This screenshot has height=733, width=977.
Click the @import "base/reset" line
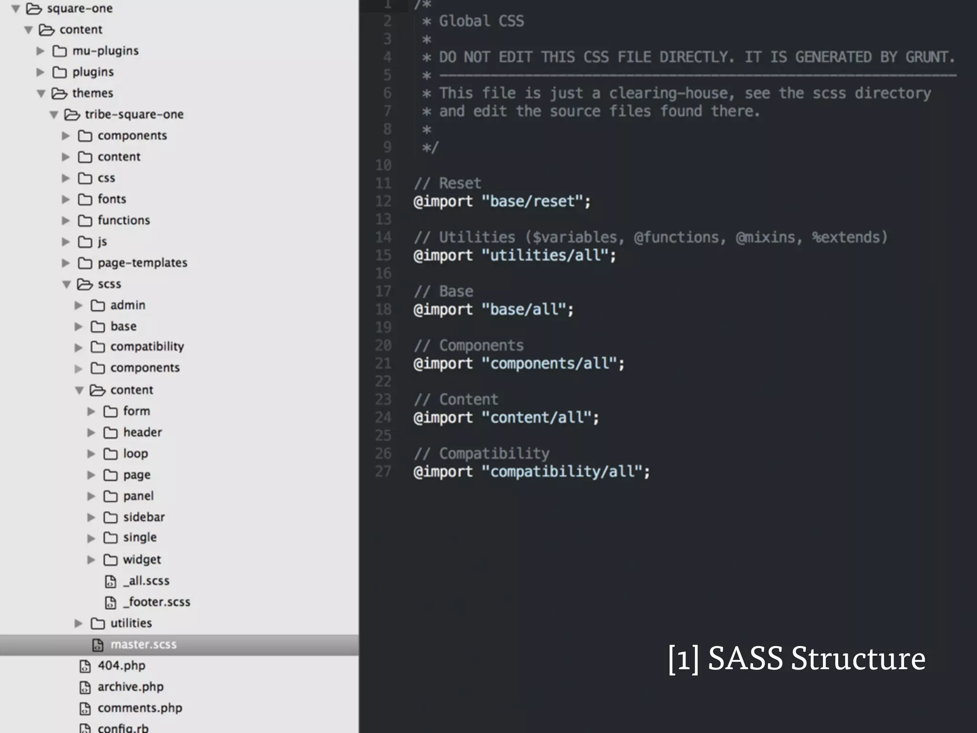pyautogui.click(x=502, y=201)
